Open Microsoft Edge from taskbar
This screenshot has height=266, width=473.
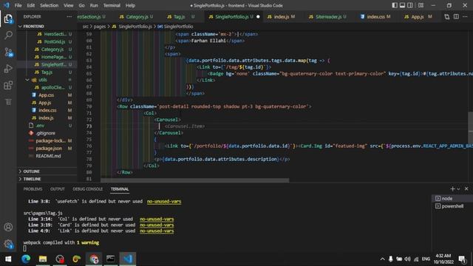(x=26, y=259)
